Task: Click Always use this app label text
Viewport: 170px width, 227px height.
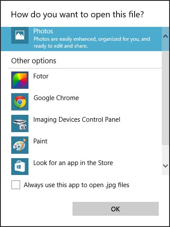Action: click(x=76, y=185)
